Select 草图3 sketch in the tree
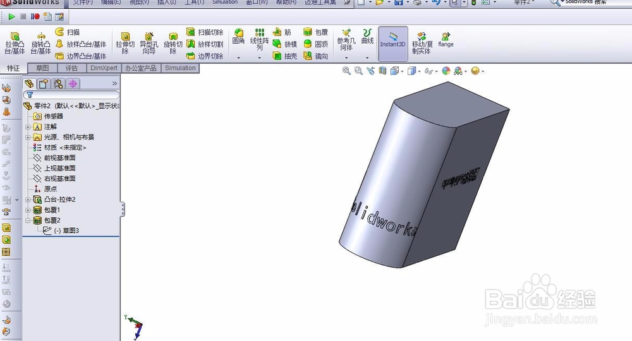Image resolution: width=632 pixels, height=341 pixels. (x=61, y=230)
